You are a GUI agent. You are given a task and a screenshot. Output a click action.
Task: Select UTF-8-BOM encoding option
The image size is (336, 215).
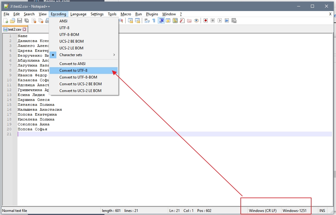coord(84,35)
